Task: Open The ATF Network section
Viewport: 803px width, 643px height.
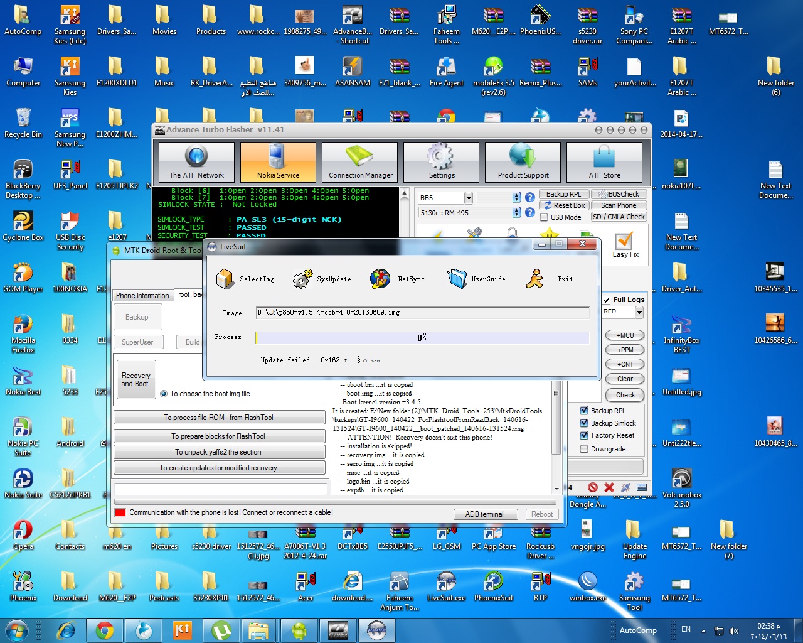Action: (196, 162)
